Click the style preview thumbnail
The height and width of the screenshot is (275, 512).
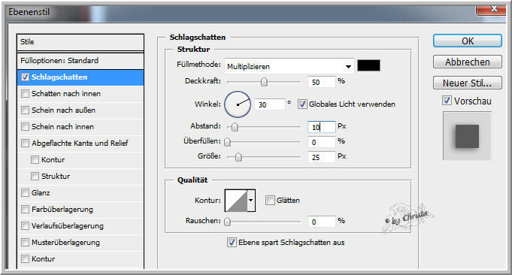coord(467,136)
